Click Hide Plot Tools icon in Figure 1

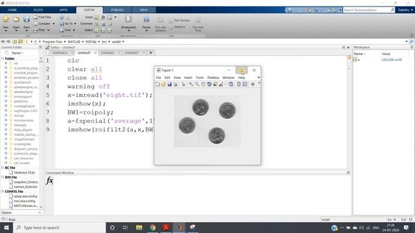coord(252,84)
